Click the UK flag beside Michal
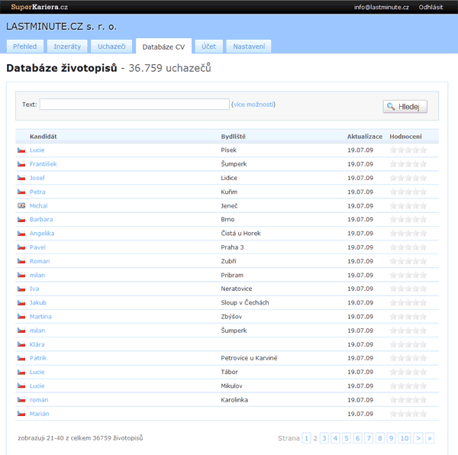Screen dimensions: 458x455 point(21,205)
